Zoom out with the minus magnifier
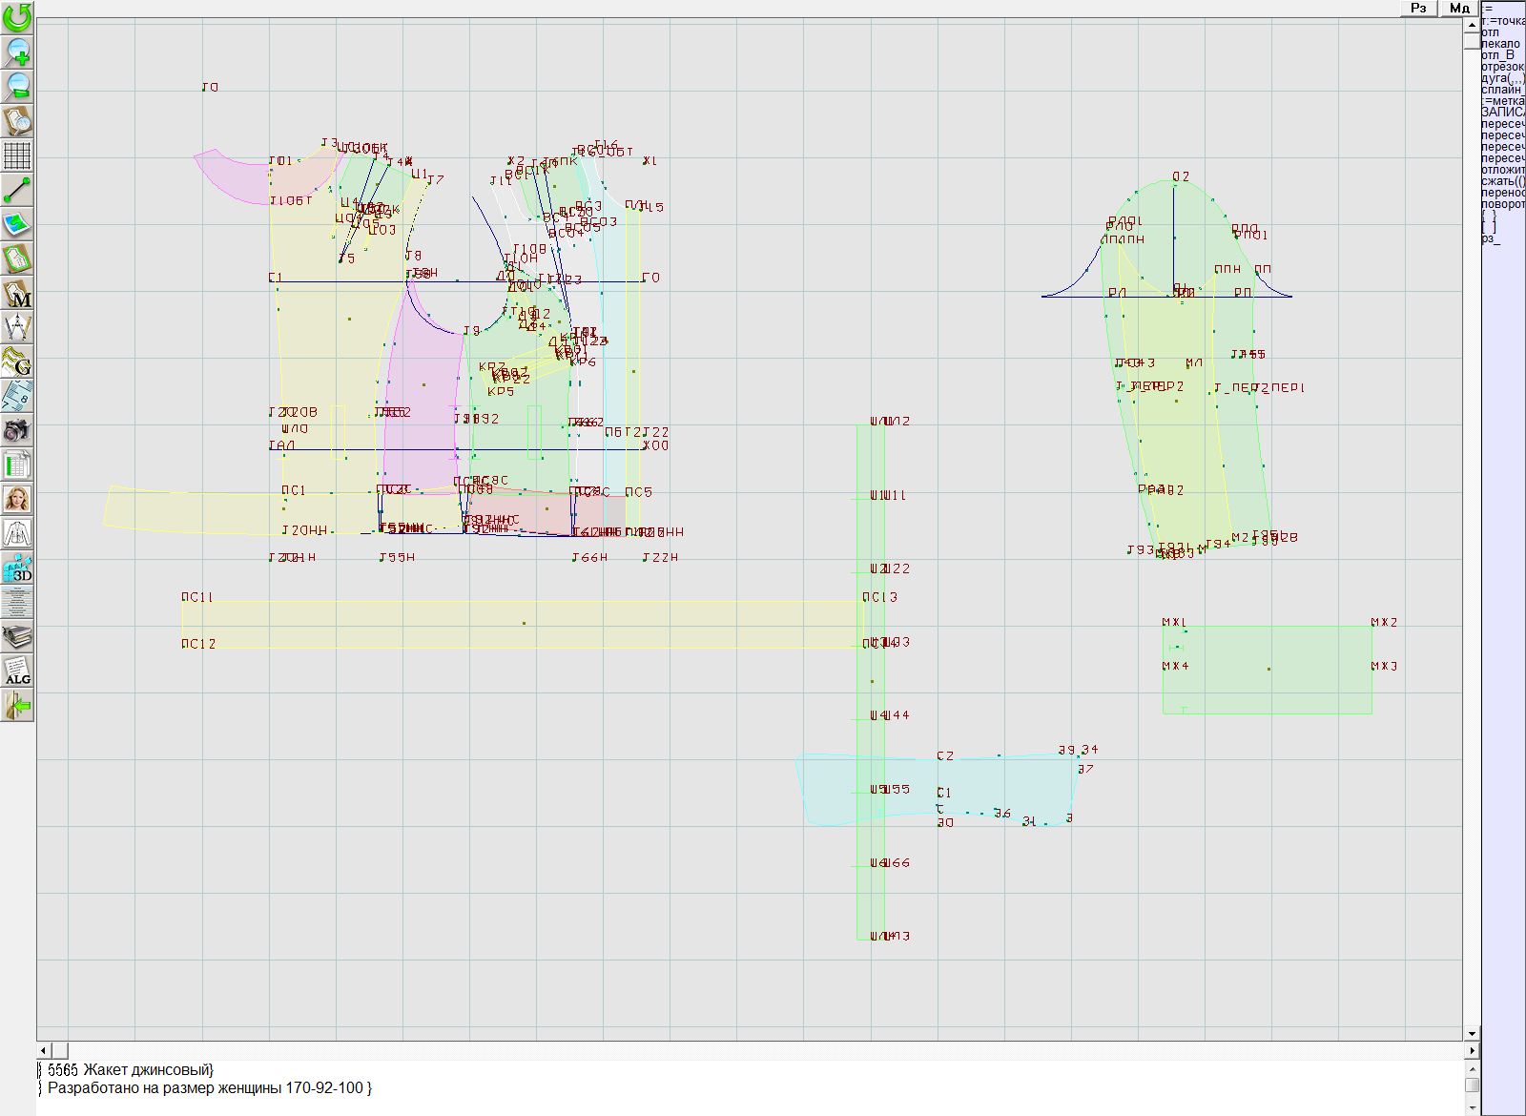The height and width of the screenshot is (1116, 1526). pyautogui.click(x=17, y=86)
